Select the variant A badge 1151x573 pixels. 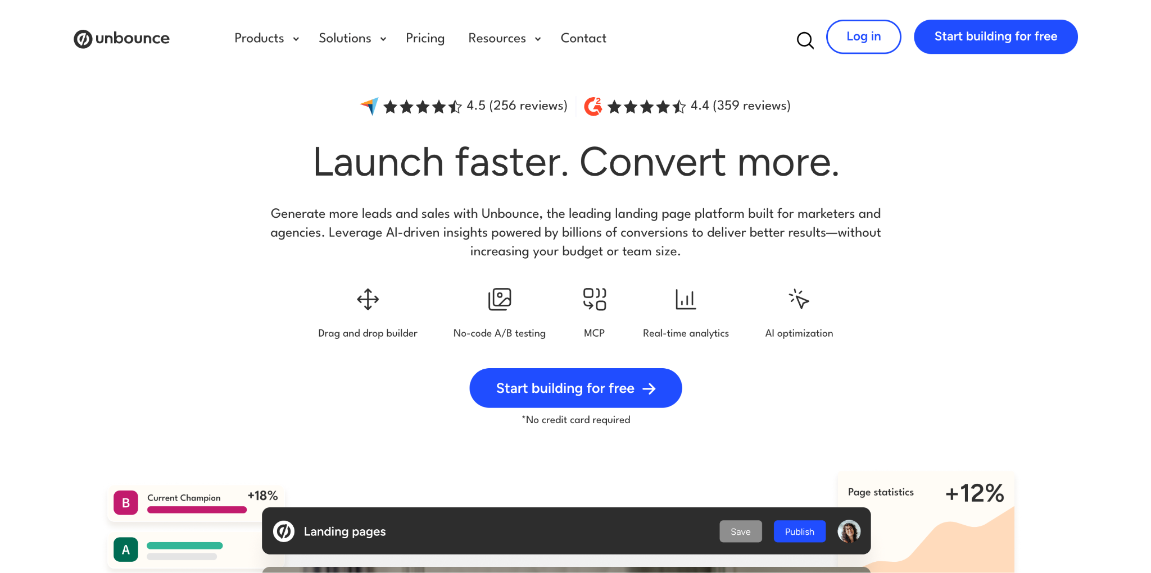tap(126, 549)
